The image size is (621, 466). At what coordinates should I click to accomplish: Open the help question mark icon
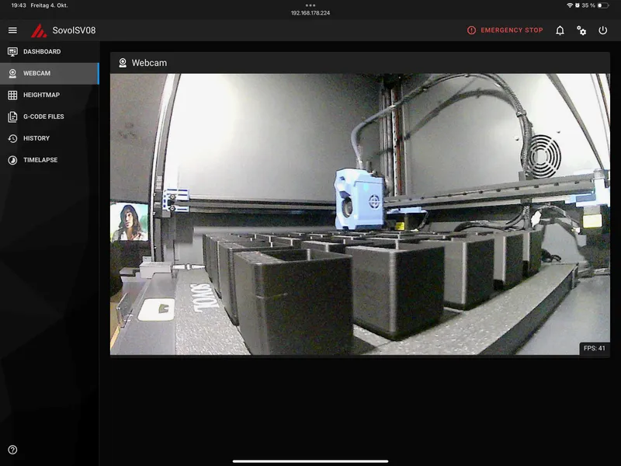[12, 450]
